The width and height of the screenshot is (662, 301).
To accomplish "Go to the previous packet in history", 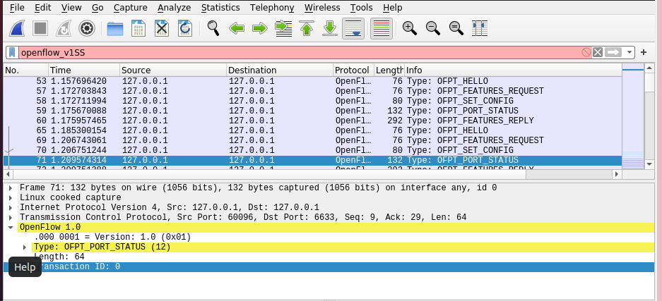I will (x=236, y=29).
